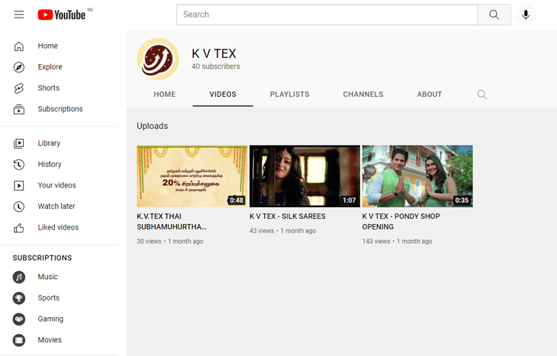Open the K.V.TEX THAI SUBHAMUHURTHA title link
This screenshot has height=356, width=557.
(172, 222)
